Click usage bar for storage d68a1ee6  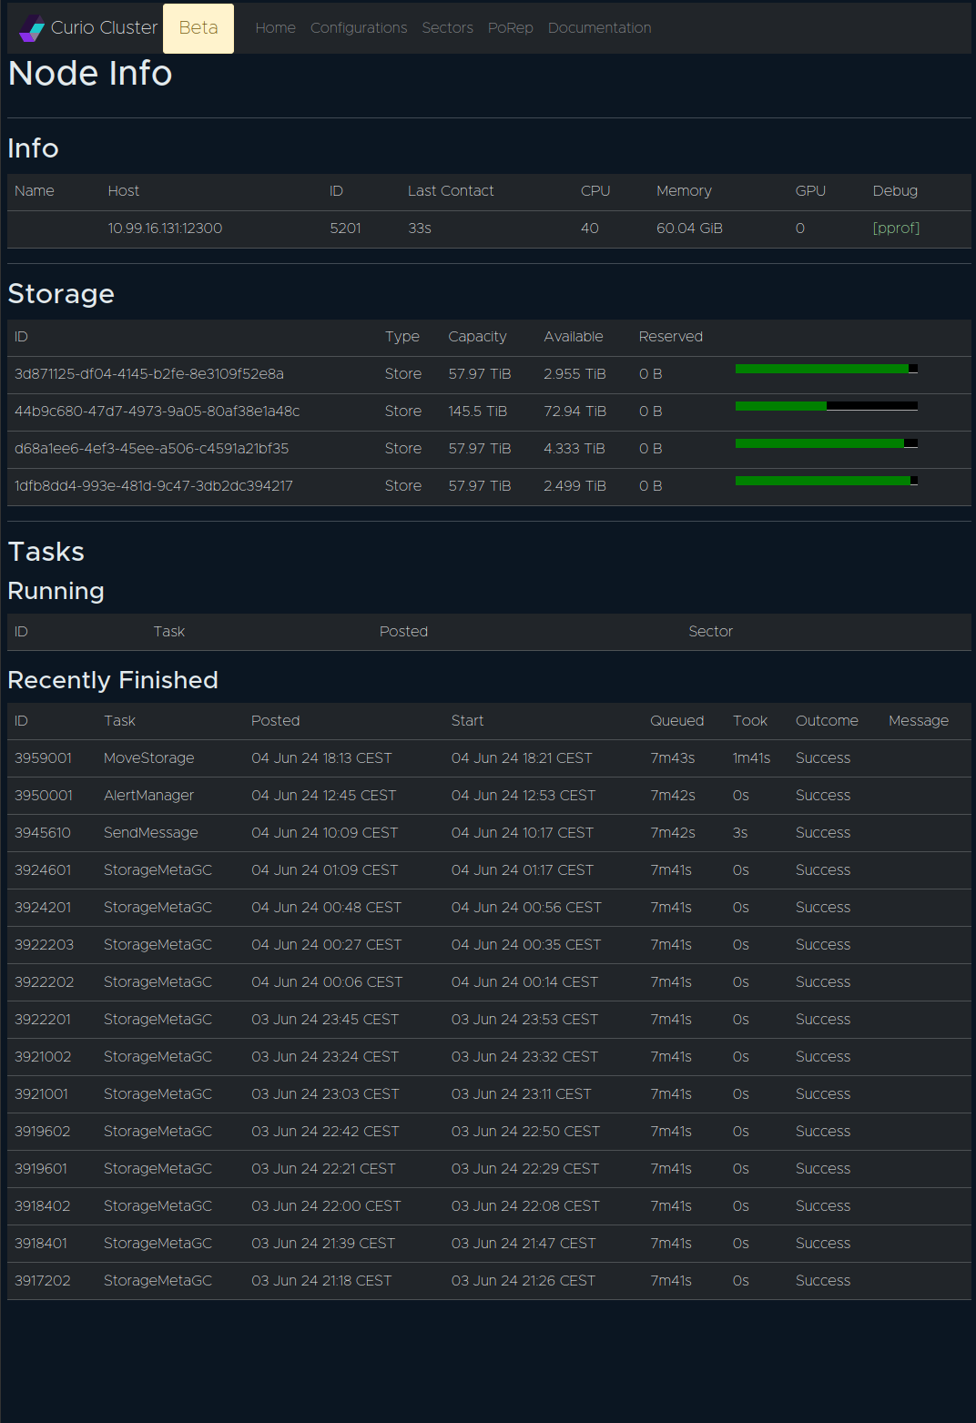pos(826,443)
